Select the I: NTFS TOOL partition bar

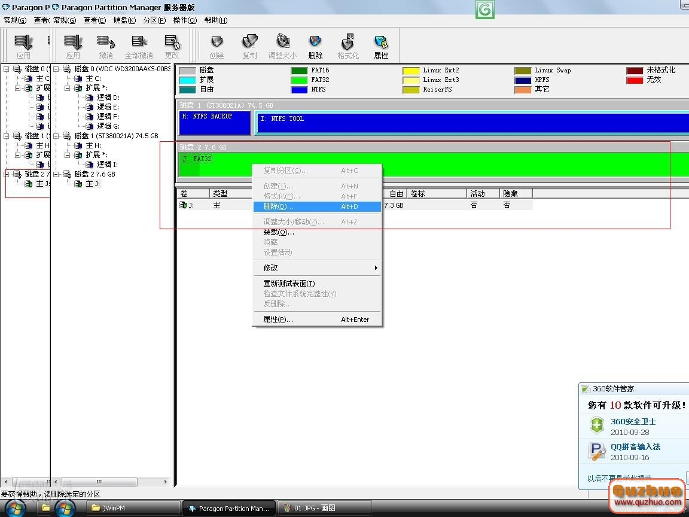click(472, 123)
